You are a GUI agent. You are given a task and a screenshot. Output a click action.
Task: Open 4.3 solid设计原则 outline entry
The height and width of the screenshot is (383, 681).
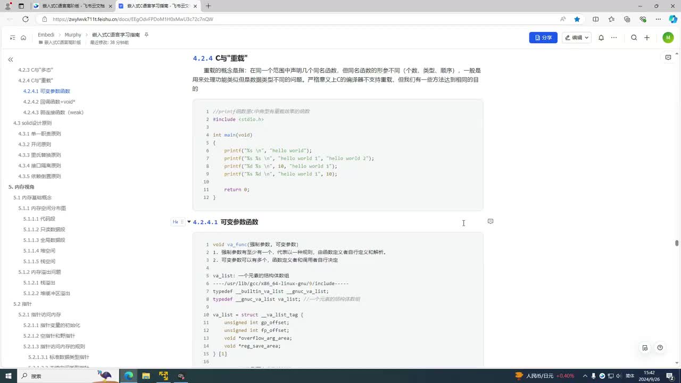coord(32,123)
